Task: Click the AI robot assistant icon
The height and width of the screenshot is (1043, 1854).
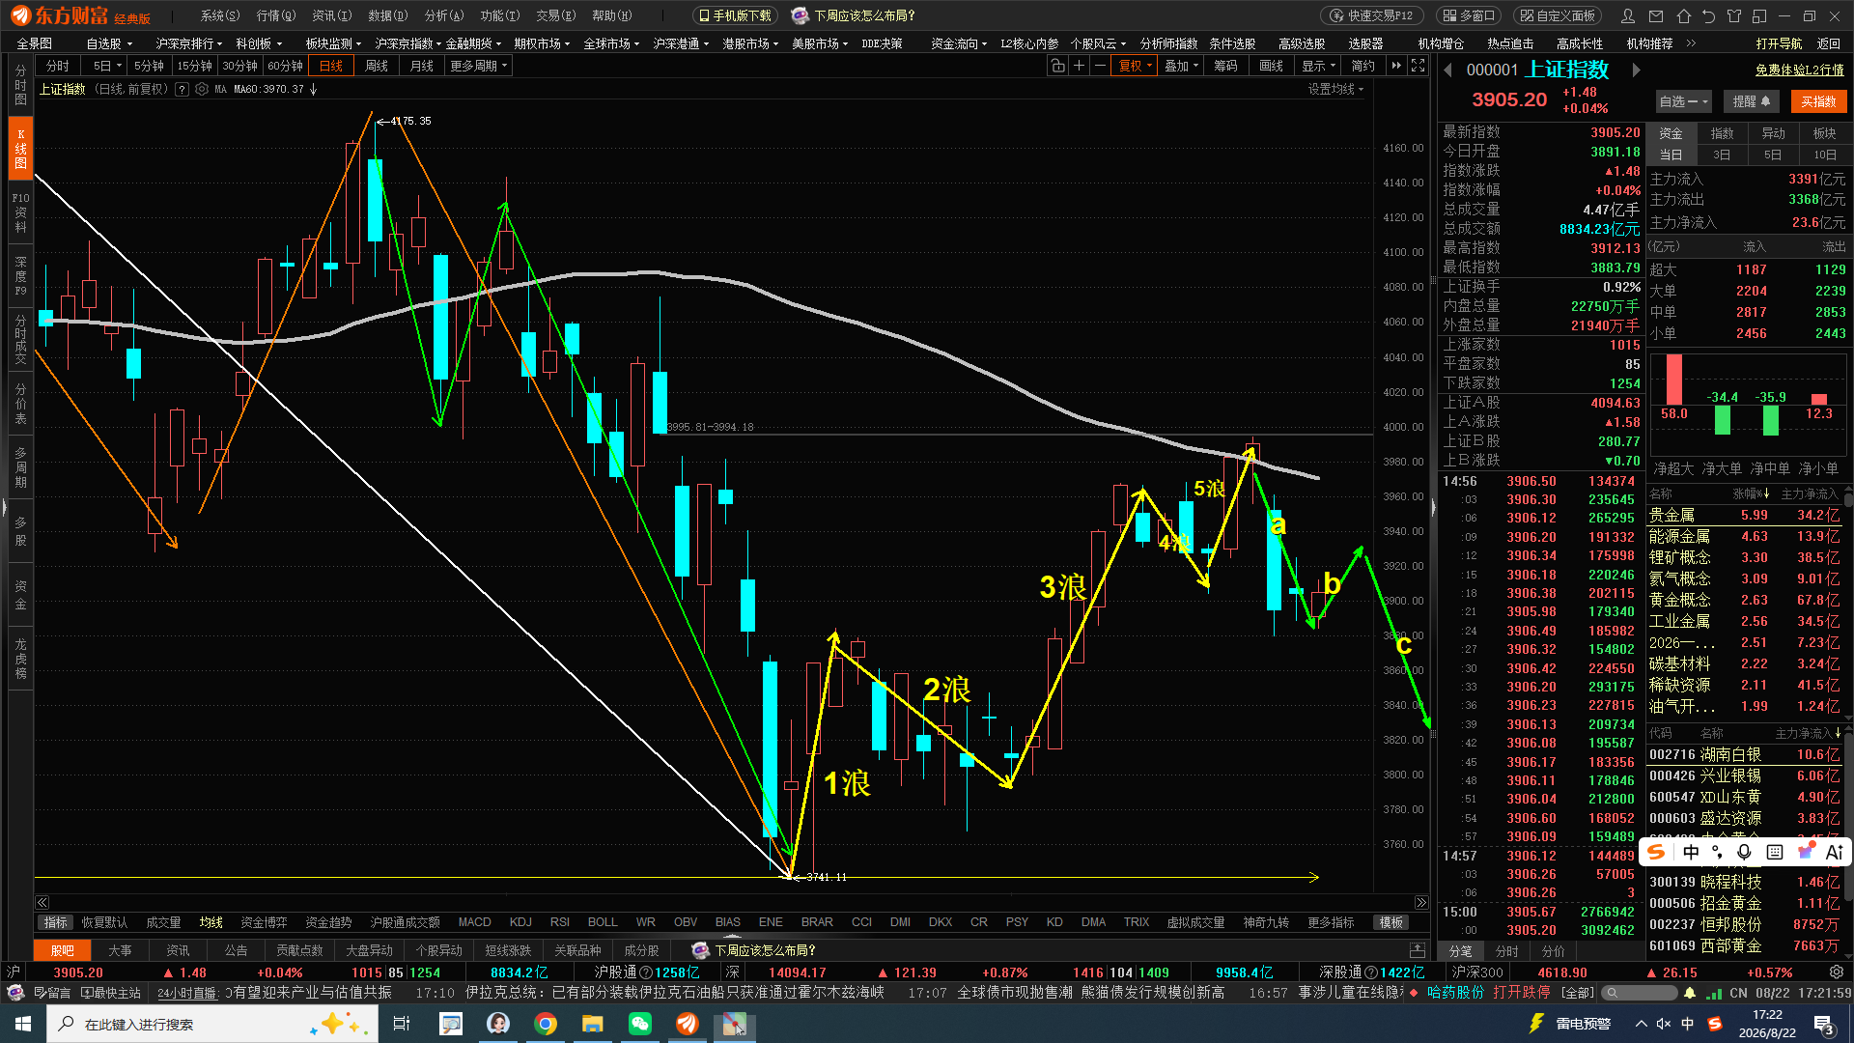Action: 15,993
